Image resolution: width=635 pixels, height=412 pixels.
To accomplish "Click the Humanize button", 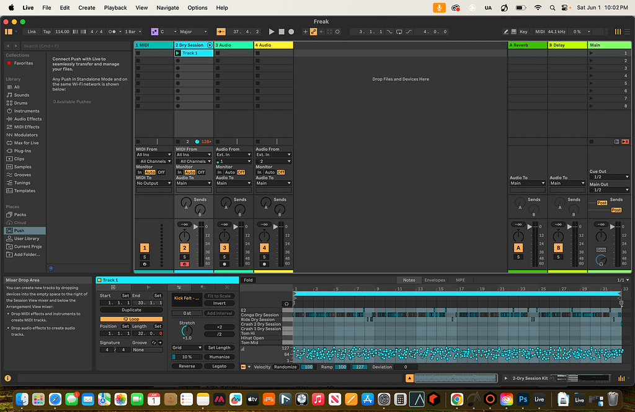I will pyautogui.click(x=220, y=357).
